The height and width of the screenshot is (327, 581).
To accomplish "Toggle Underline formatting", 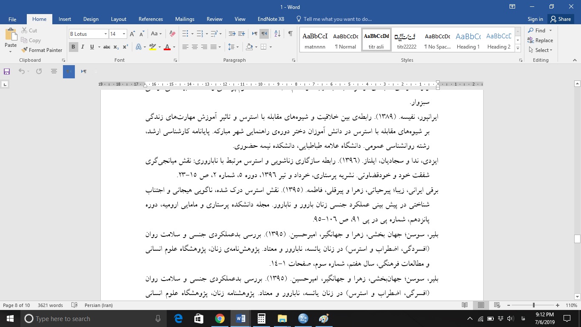I will pyautogui.click(x=91, y=47).
